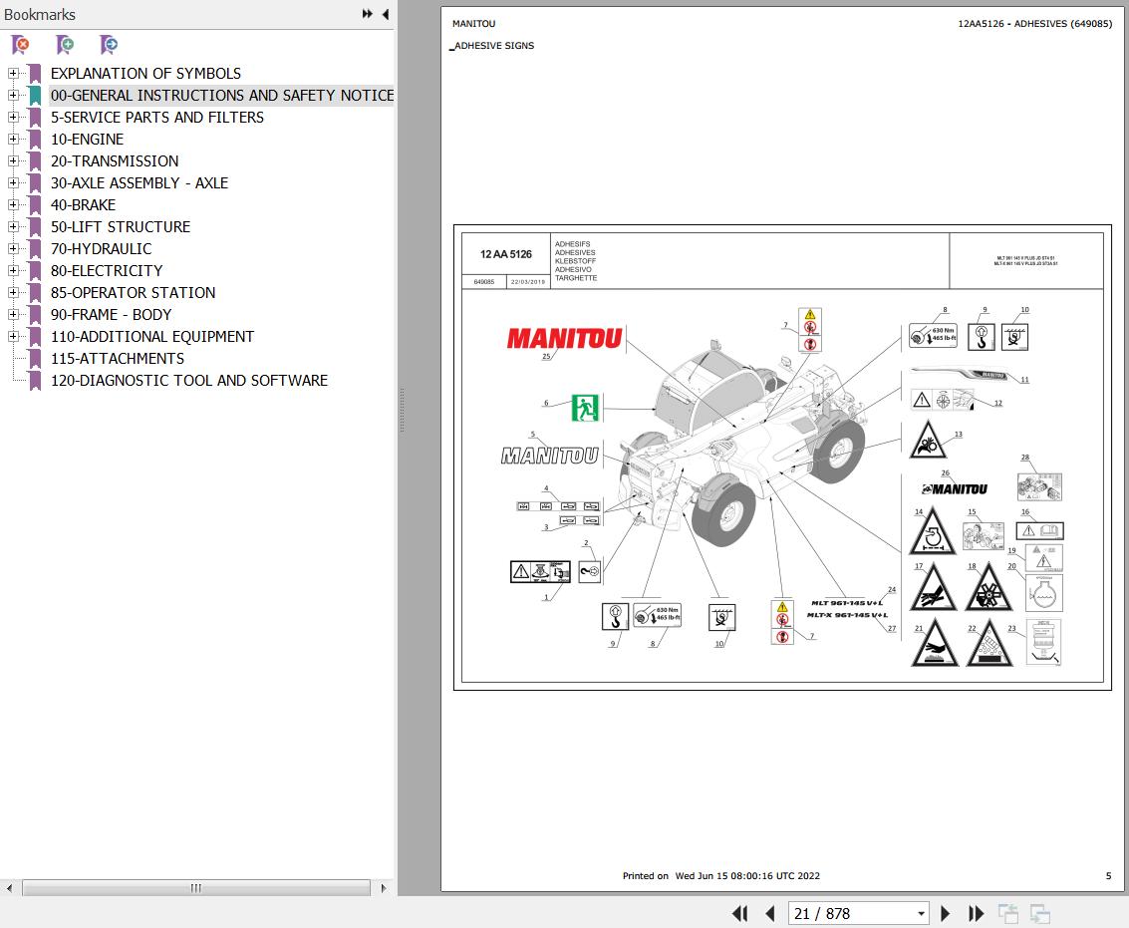Open the 85-OPERATOR STATION bookmark

pos(133,292)
